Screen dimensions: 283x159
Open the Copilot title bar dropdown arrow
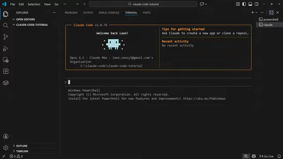pos(206,4)
